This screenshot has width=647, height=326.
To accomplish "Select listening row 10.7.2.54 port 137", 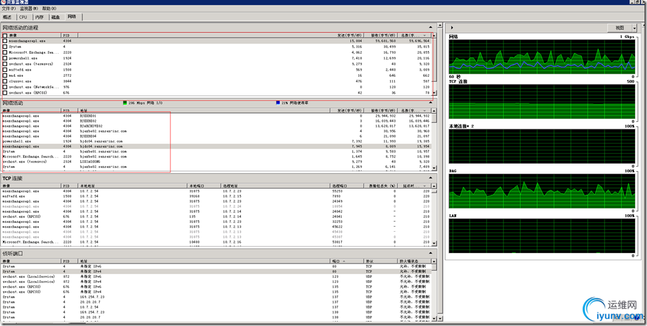I will point(216,307).
